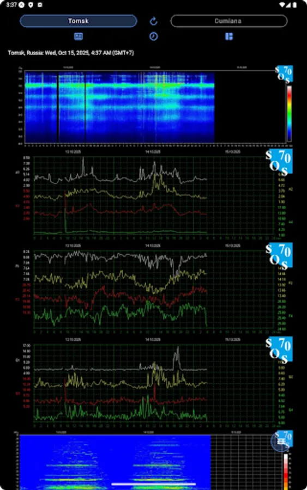Tap the clock history icon
The height and width of the screenshot is (490, 307).
[x=153, y=36]
